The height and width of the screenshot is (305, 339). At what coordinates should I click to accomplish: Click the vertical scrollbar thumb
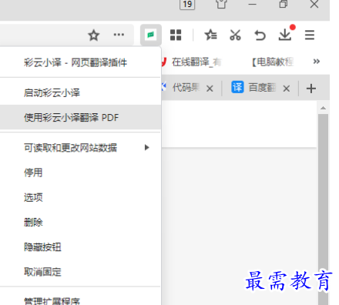(x=323, y=209)
